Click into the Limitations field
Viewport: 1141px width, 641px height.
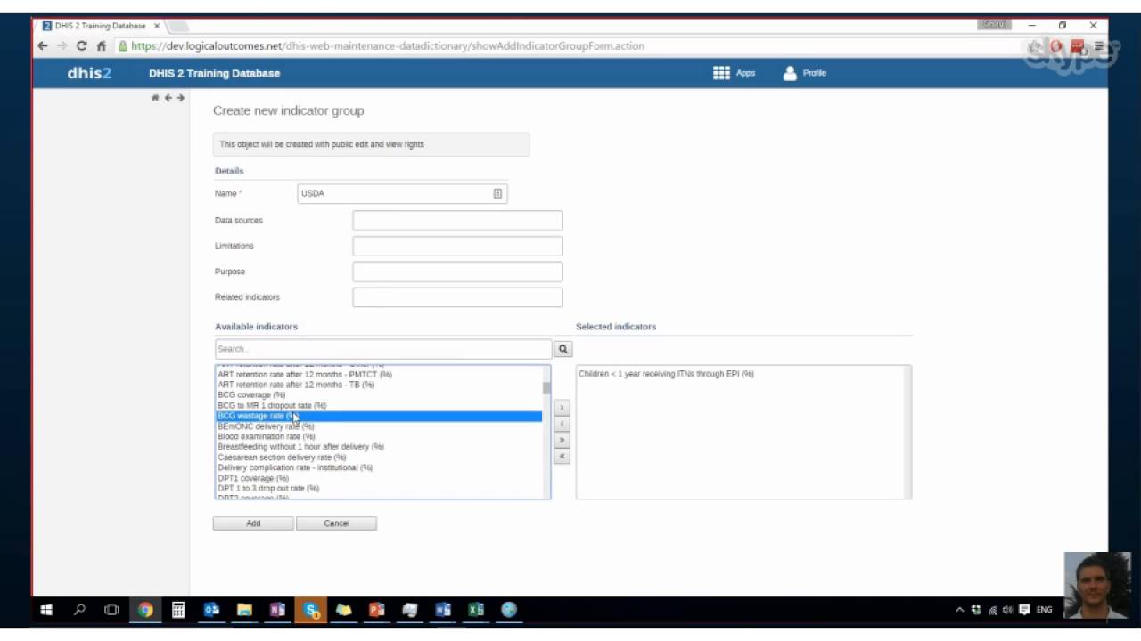[457, 246]
